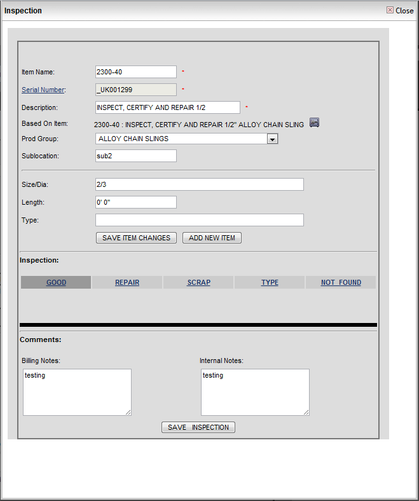Click inside the Billing Notes textarea

(77, 392)
